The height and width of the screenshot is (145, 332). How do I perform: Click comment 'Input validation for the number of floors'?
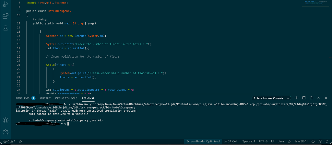83,57
